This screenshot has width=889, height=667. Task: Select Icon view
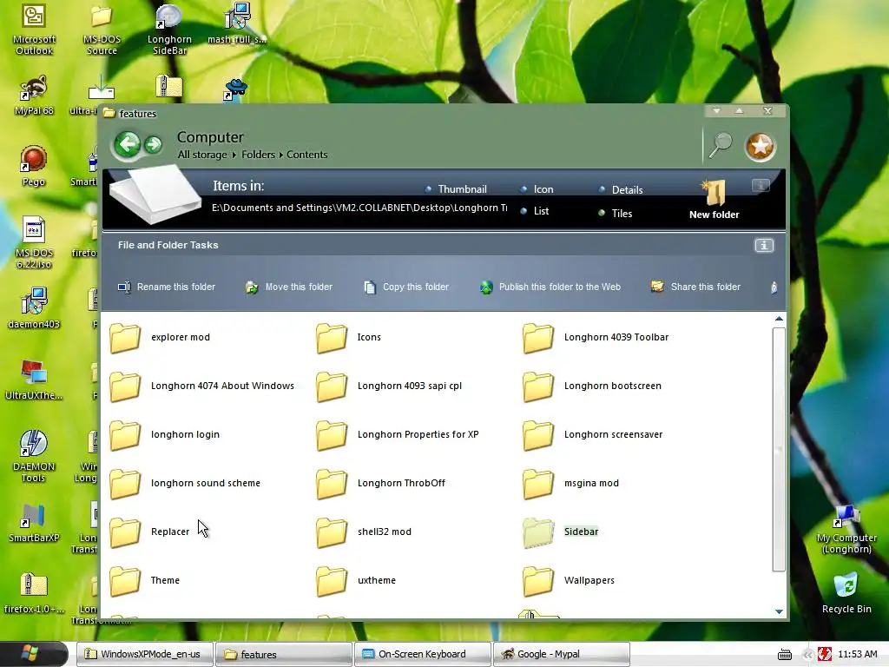(537, 188)
